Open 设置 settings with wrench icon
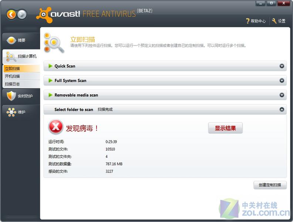Image resolution: width=293 pixels, height=222 pixels. pyautogui.click(x=279, y=21)
